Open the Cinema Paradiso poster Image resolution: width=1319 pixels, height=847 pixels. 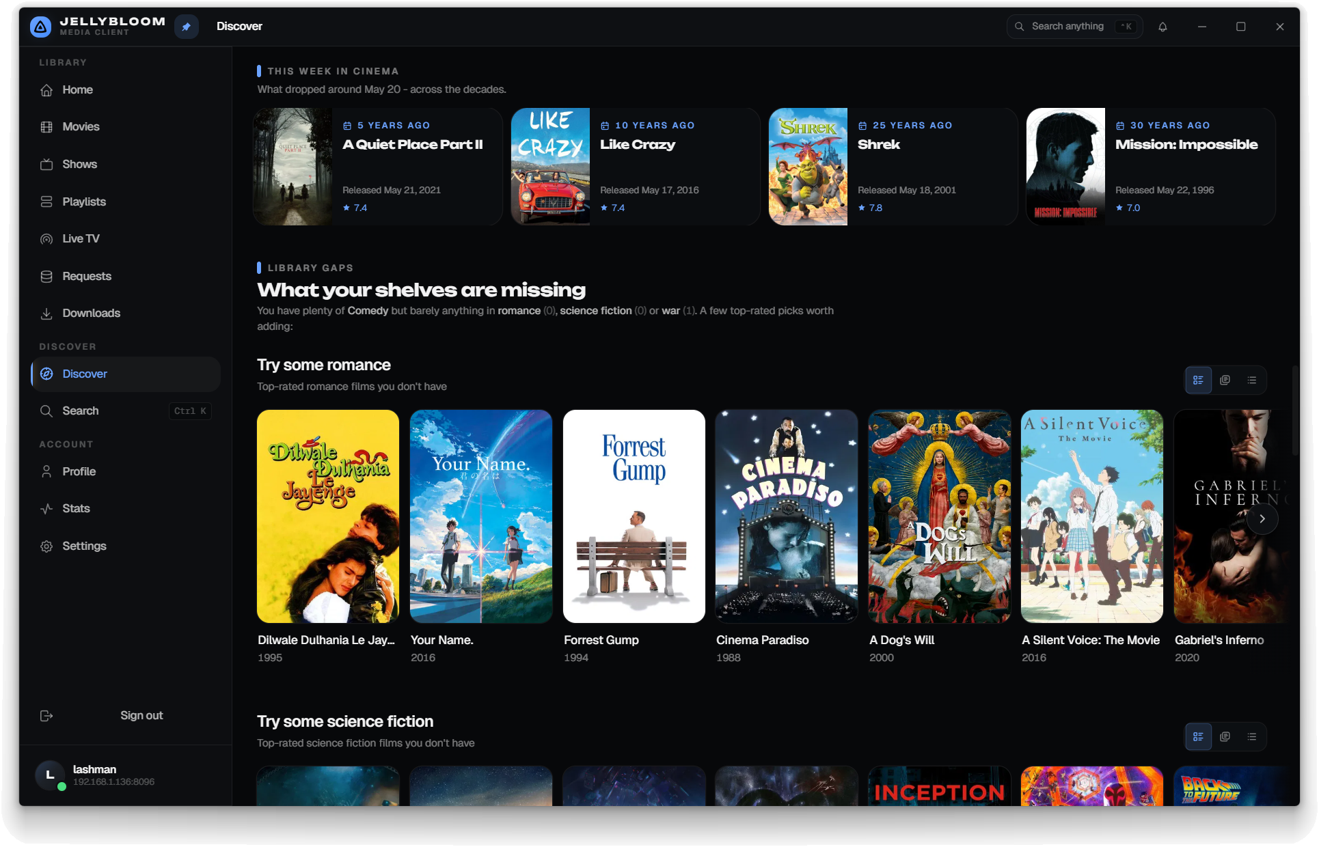click(x=787, y=516)
